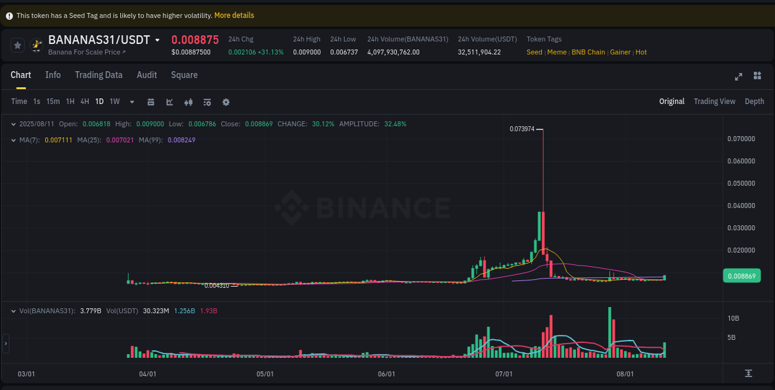Collapse the OHLC data row chevron
The image size is (775, 390).
click(x=13, y=124)
